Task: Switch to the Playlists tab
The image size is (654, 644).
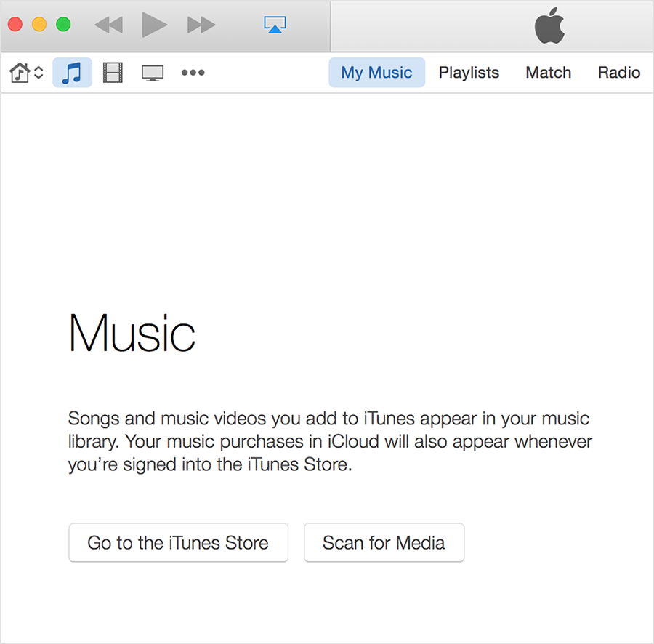Action: (x=469, y=73)
